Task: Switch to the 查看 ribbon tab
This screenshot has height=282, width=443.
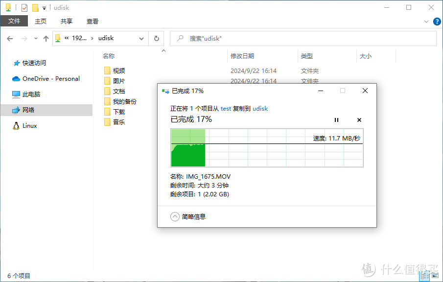Action: 93,21
